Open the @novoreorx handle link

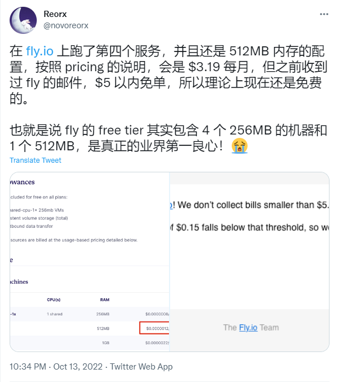point(66,25)
